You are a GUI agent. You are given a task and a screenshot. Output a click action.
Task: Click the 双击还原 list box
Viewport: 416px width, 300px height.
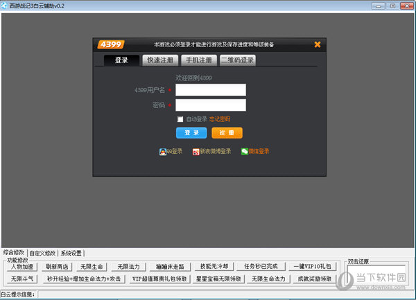tap(376, 276)
